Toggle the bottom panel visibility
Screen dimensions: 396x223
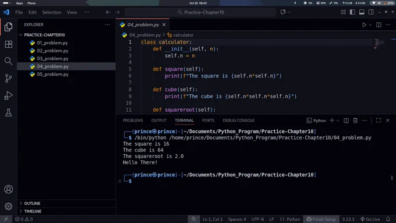(362, 12)
